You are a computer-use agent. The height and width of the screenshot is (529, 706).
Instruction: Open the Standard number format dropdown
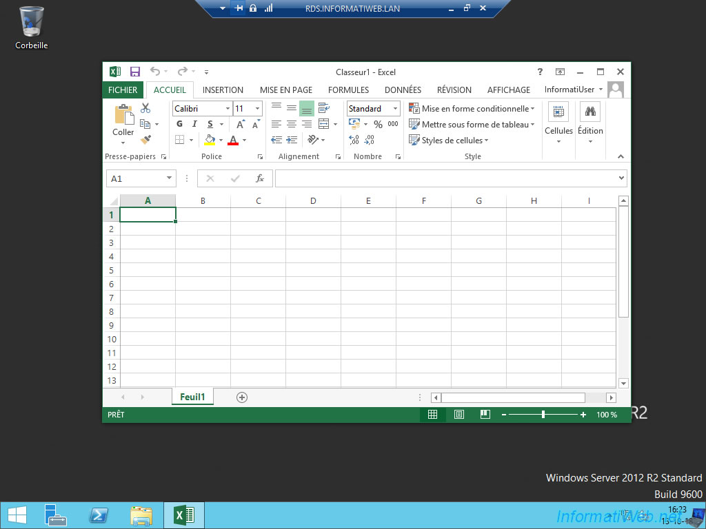(x=395, y=108)
